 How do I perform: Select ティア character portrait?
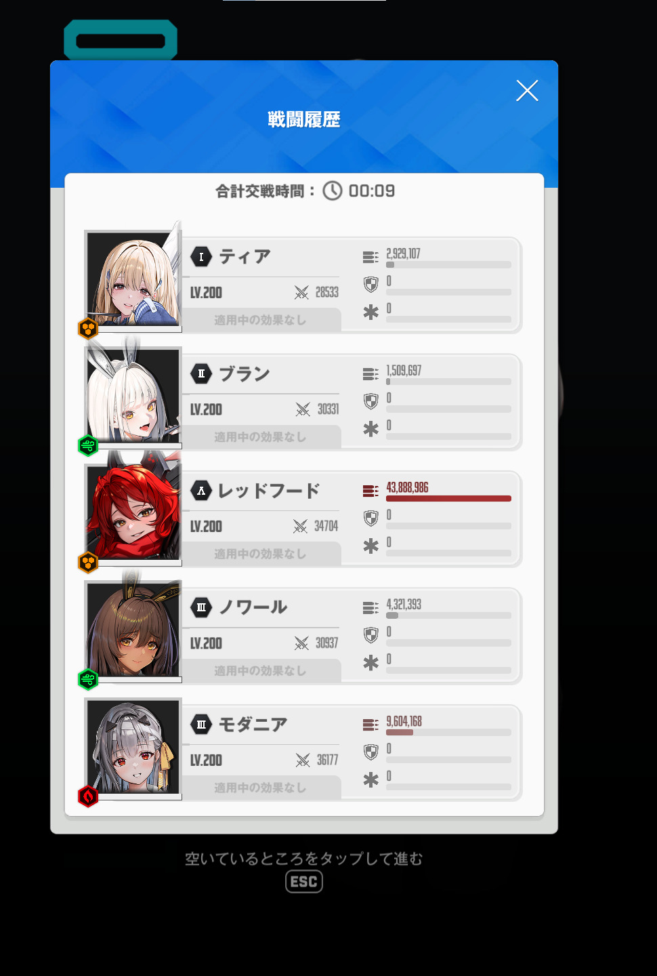click(133, 279)
